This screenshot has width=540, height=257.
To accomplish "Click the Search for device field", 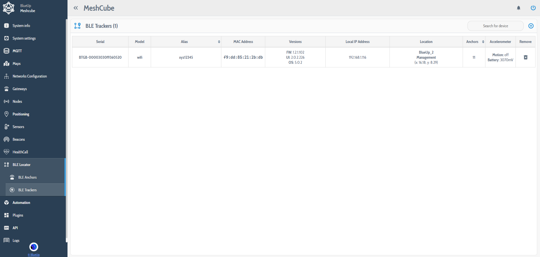I will click(495, 26).
